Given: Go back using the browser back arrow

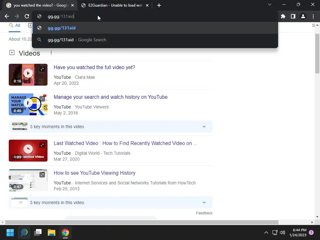Looking at the screenshot, I should (x=7, y=16).
